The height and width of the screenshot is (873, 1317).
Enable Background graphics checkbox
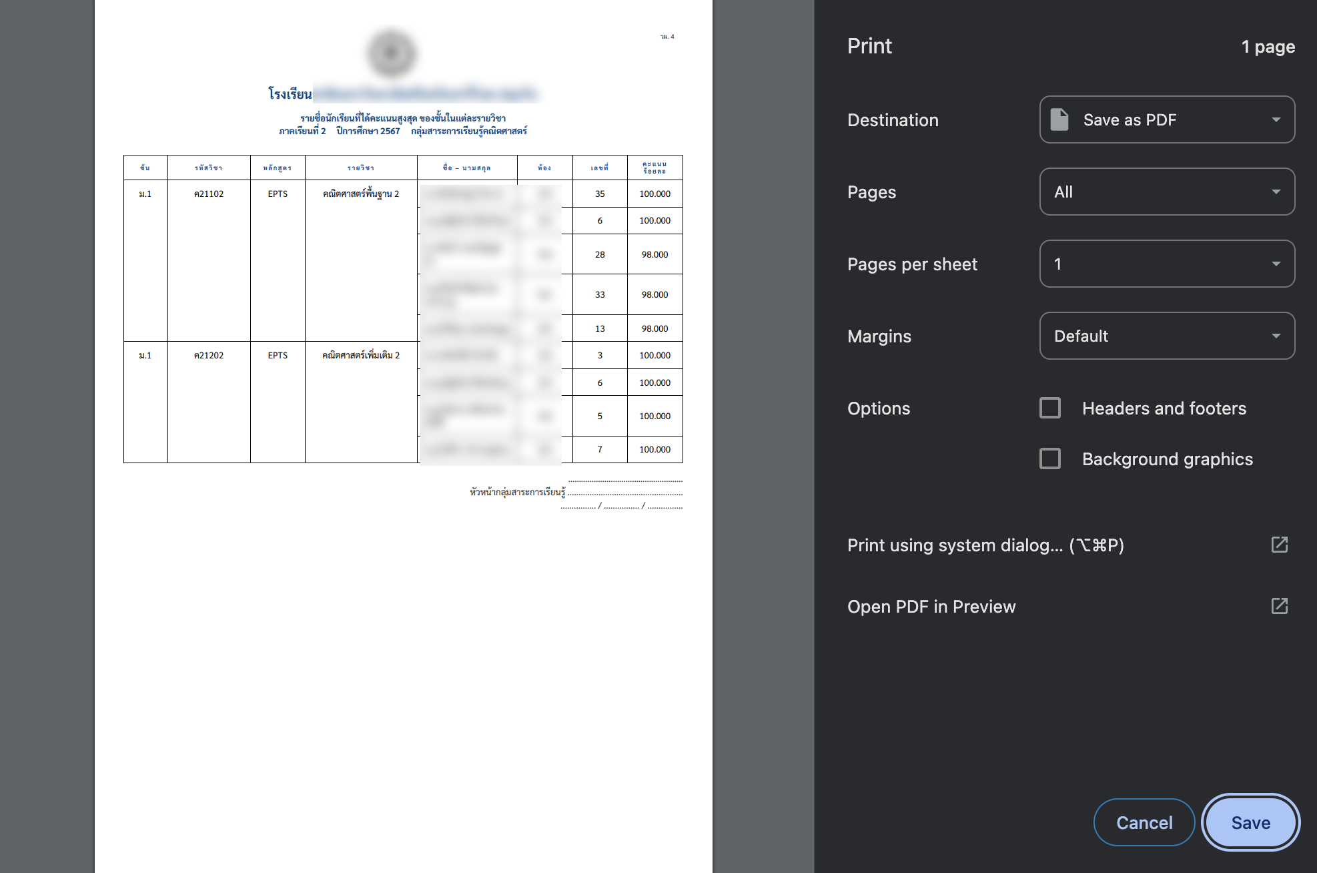[1050, 459]
